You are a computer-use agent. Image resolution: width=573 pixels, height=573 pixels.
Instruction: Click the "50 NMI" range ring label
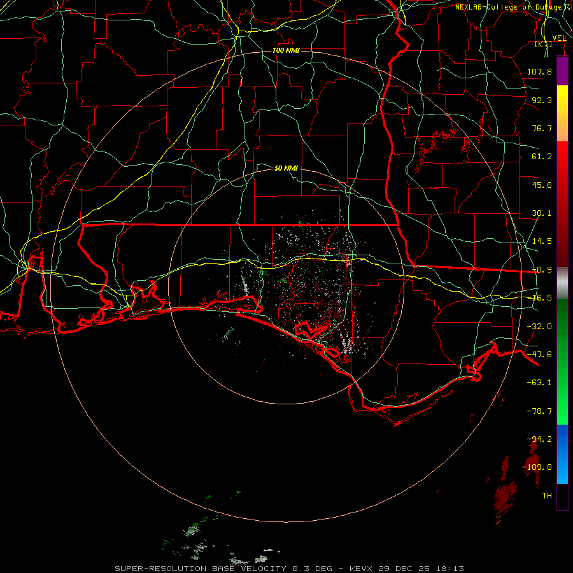coord(286,168)
